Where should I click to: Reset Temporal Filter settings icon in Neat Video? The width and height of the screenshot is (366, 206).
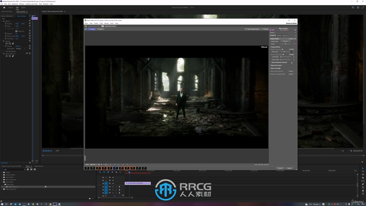pos(295,39)
